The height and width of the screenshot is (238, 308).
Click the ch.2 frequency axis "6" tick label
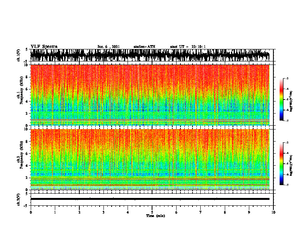[x=27, y=154]
